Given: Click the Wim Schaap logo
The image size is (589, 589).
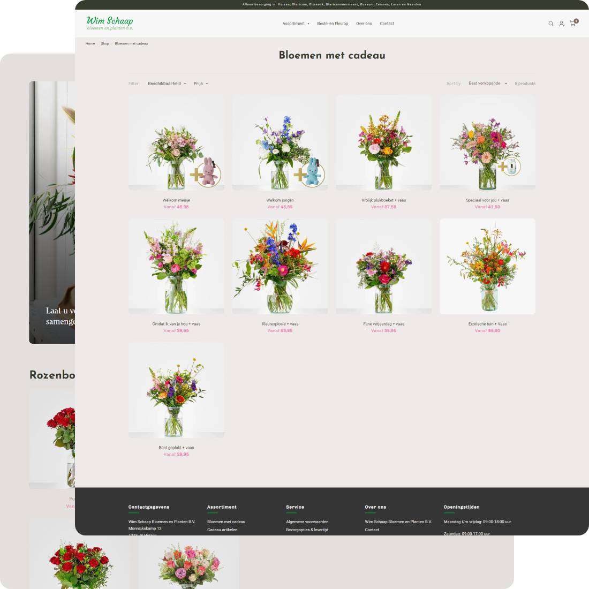Looking at the screenshot, I should [x=110, y=23].
